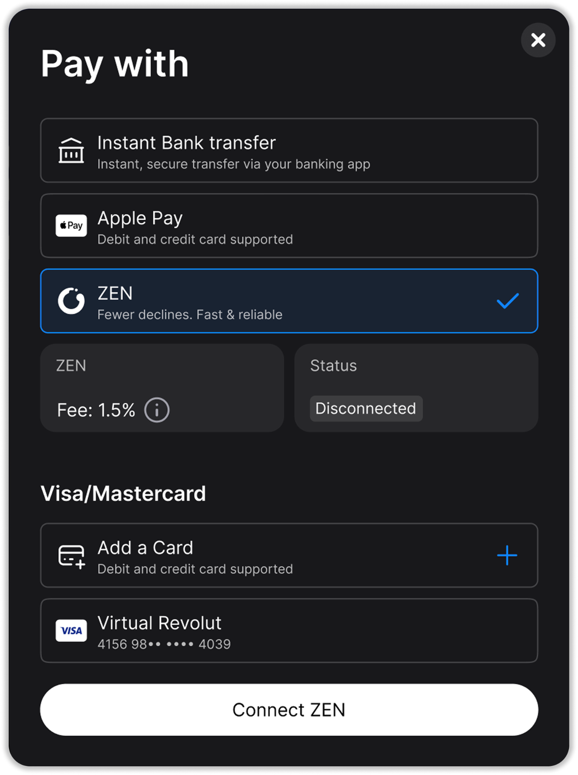This screenshot has width=578, height=775.
Task: Click the Apple Pay logo icon
Action: [x=71, y=226]
